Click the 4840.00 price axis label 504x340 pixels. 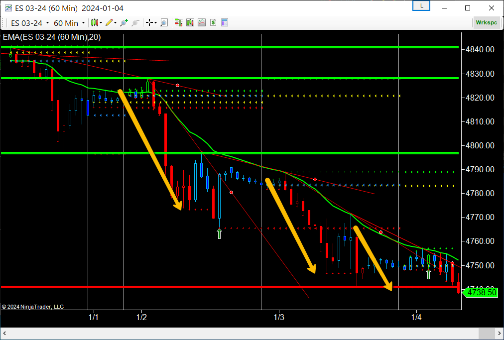pyautogui.click(x=480, y=49)
